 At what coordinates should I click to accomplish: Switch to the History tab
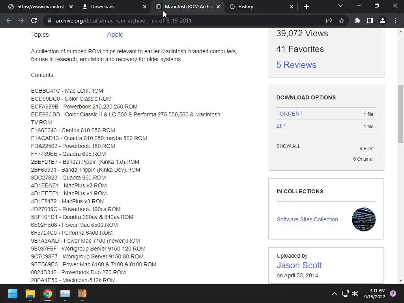point(261,7)
